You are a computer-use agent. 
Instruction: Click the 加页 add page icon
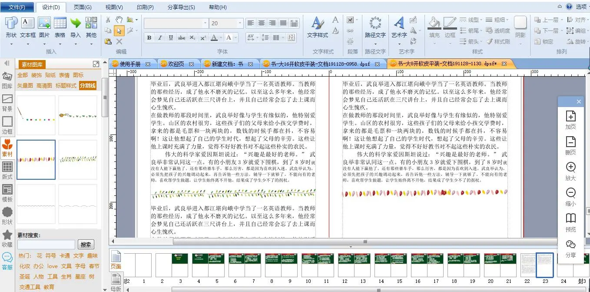click(570, 120)
